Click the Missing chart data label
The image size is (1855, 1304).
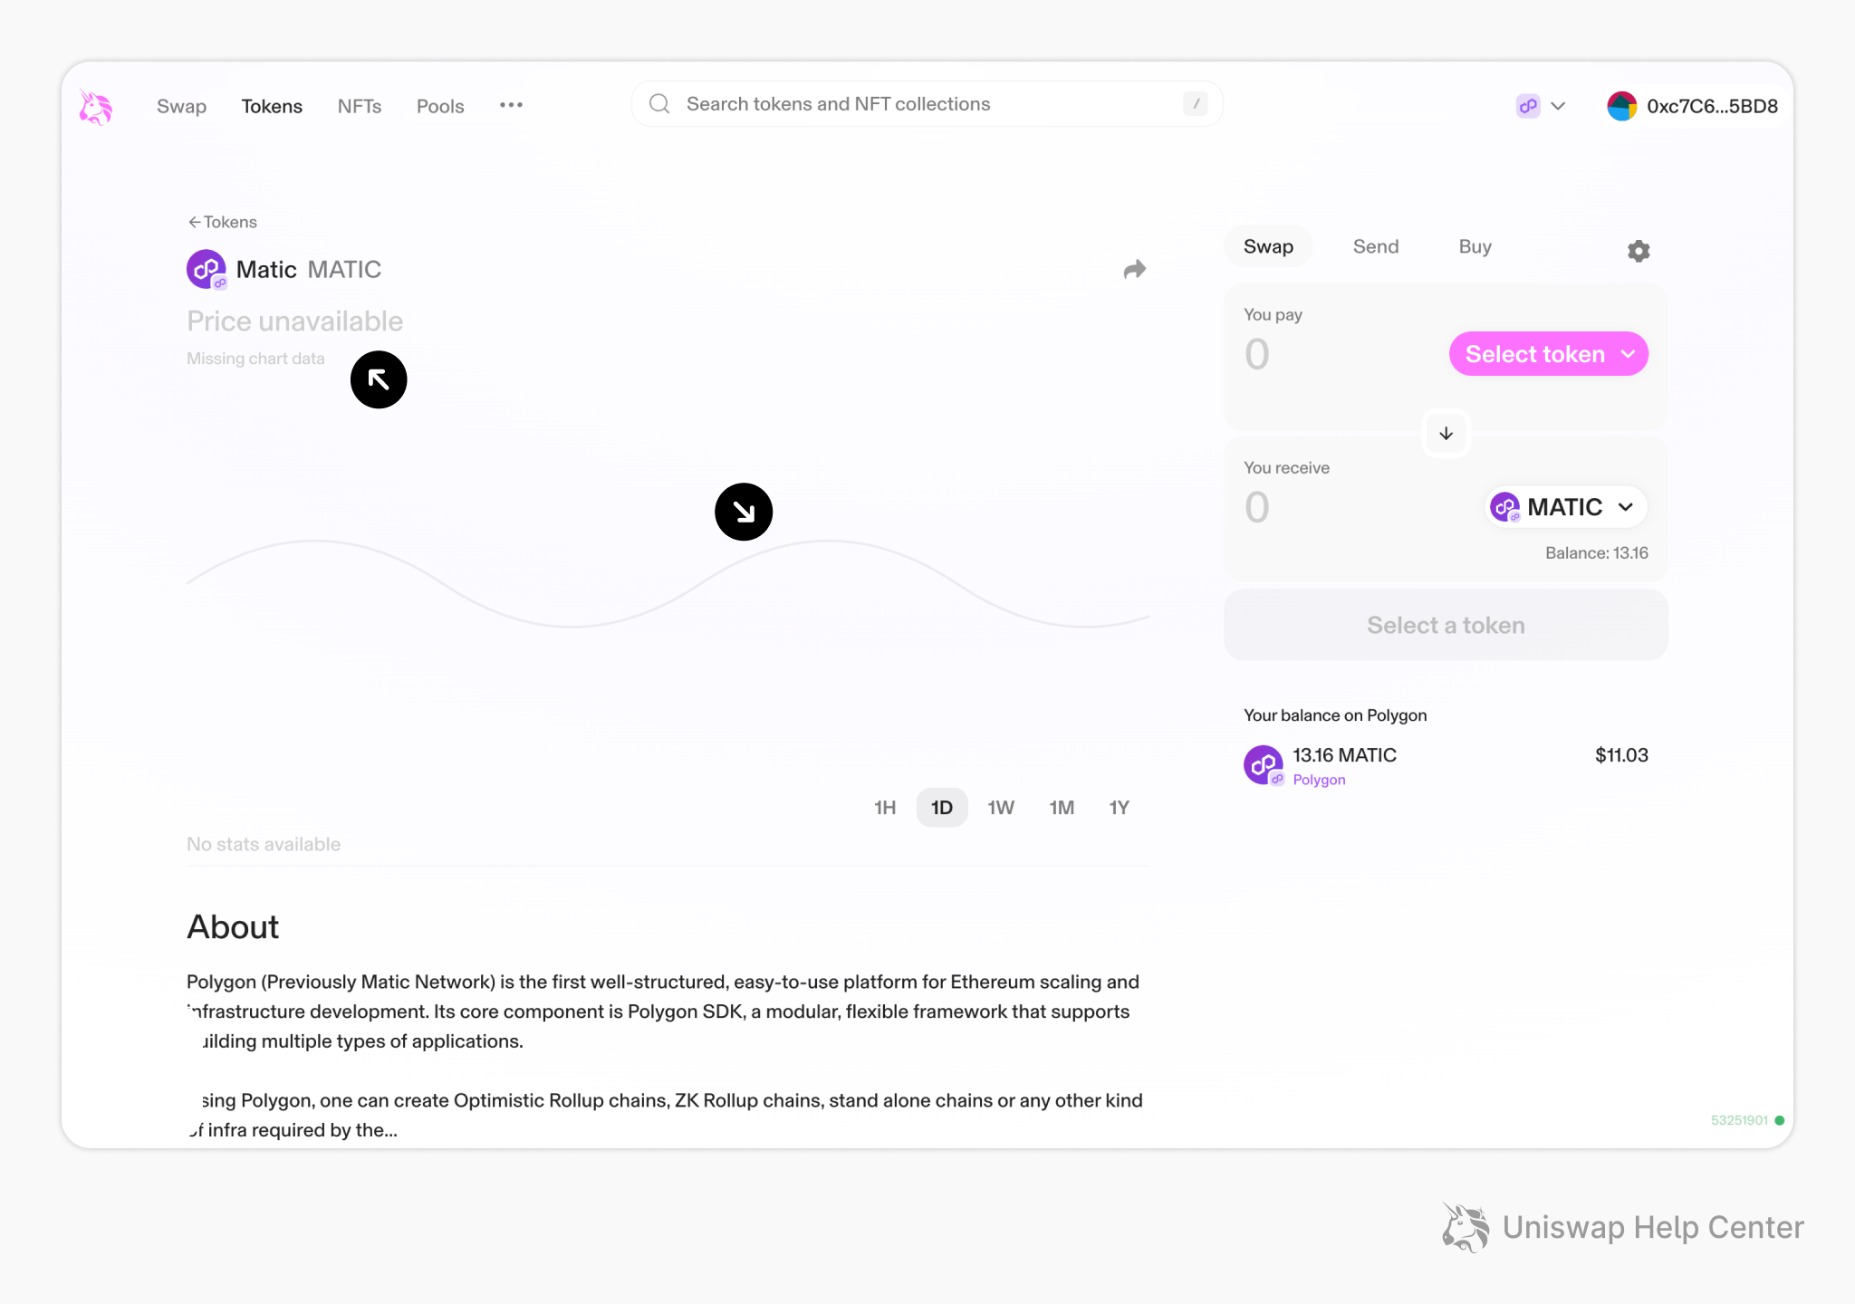tap(255, 359)
